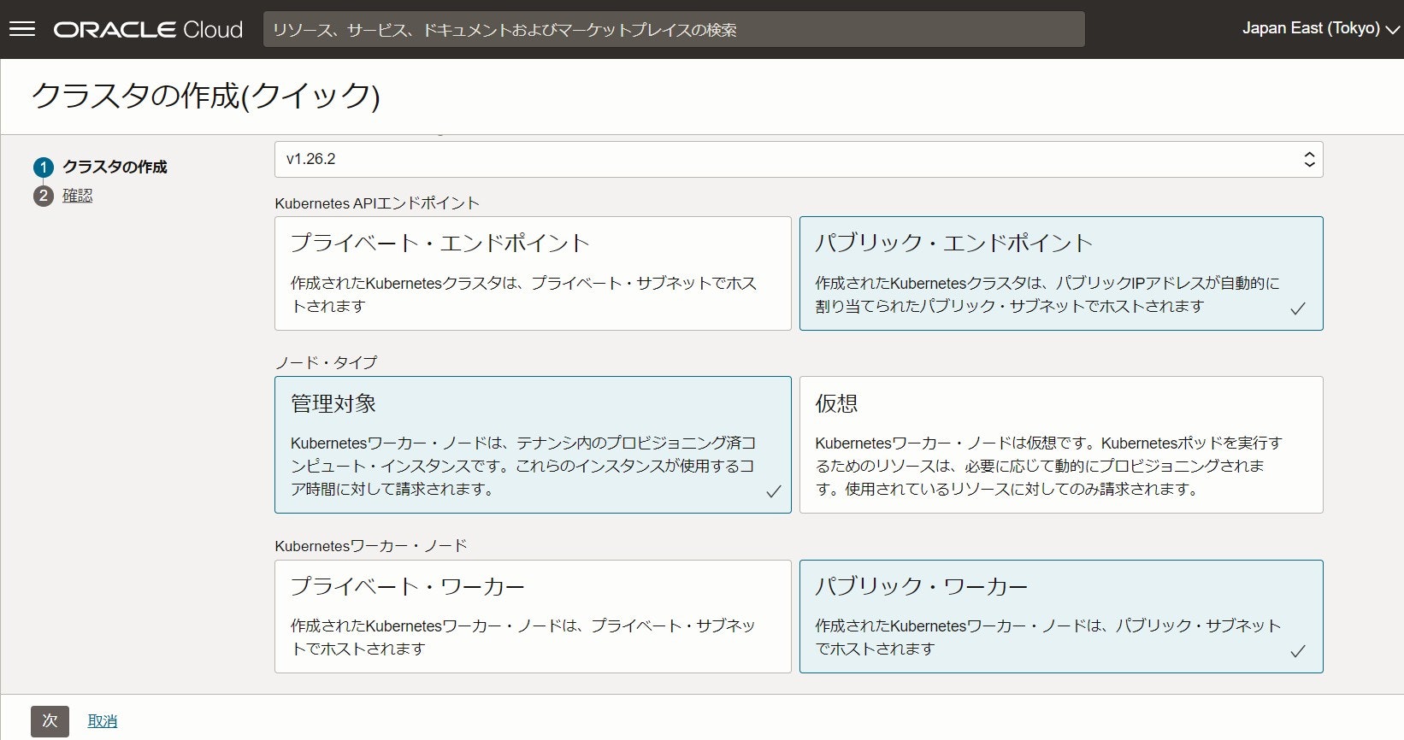Click the step 1 number icon
1404x740 pixels.
tap(43, 167)
